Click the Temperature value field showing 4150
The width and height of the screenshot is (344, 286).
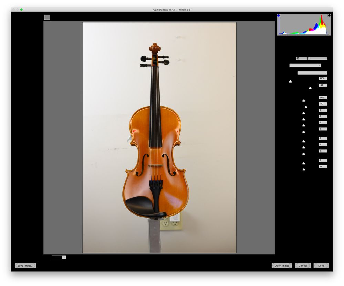(x=322, y=78)
